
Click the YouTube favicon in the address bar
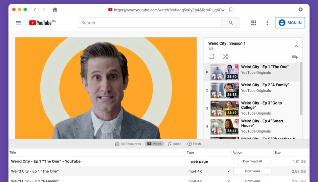click(x=110, y=10)
